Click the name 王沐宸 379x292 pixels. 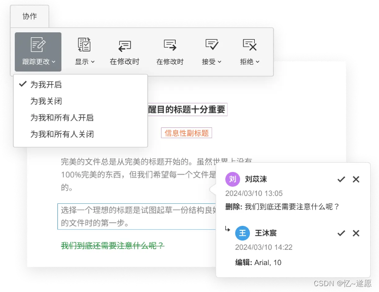coord(266,233)
